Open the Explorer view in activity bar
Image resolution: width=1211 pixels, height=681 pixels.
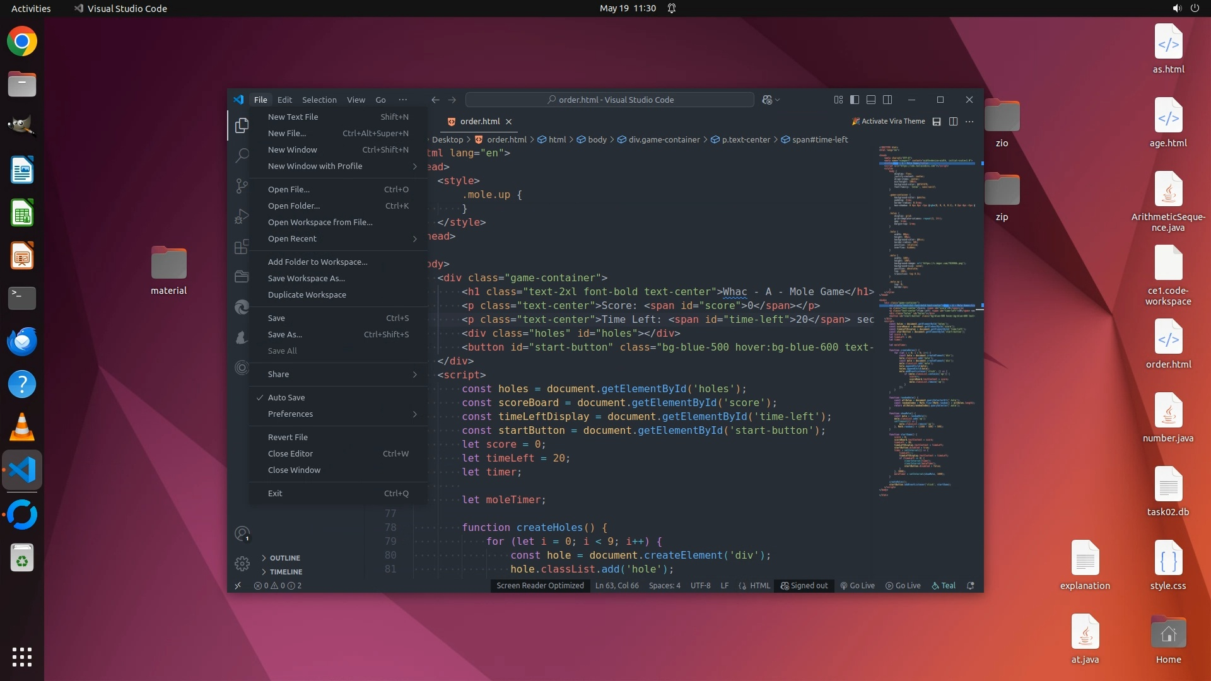point(242,125)
